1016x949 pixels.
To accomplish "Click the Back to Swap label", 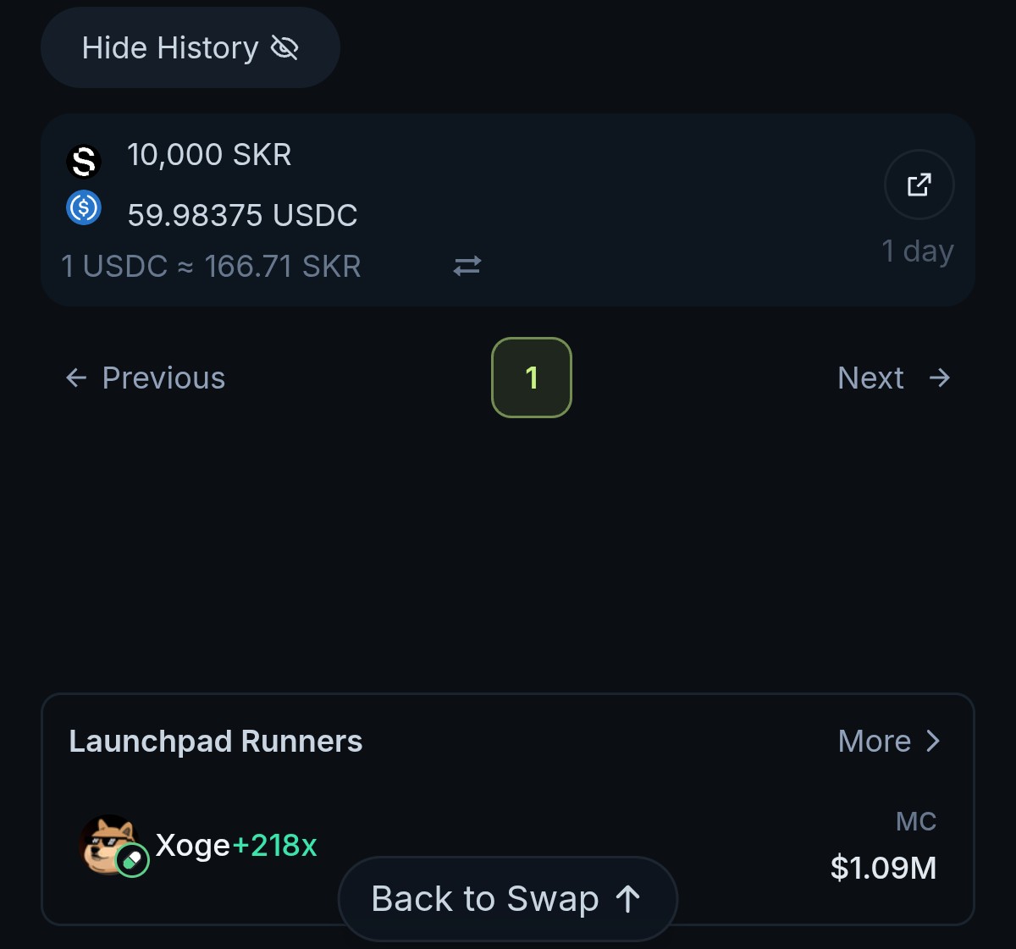I will [484, 899].
